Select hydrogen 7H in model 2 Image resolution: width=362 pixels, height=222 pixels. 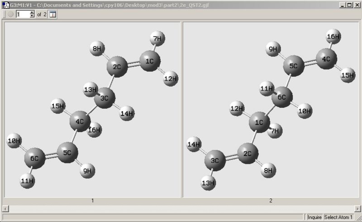(275, 131)
